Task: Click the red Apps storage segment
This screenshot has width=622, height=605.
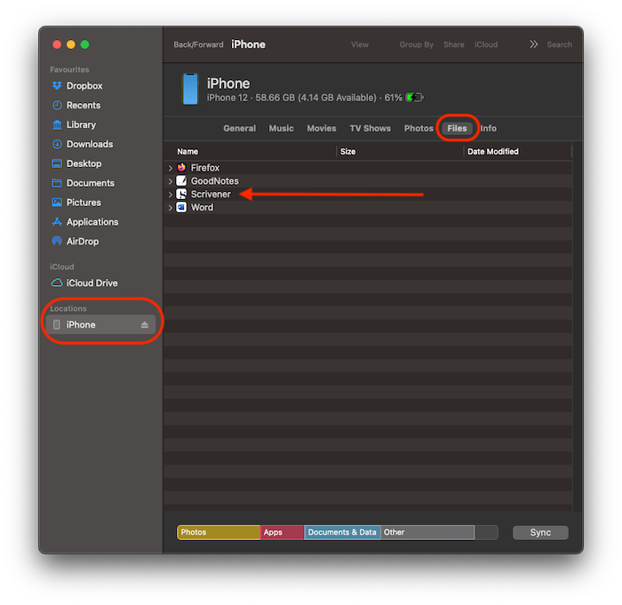Action: (282, 532)
